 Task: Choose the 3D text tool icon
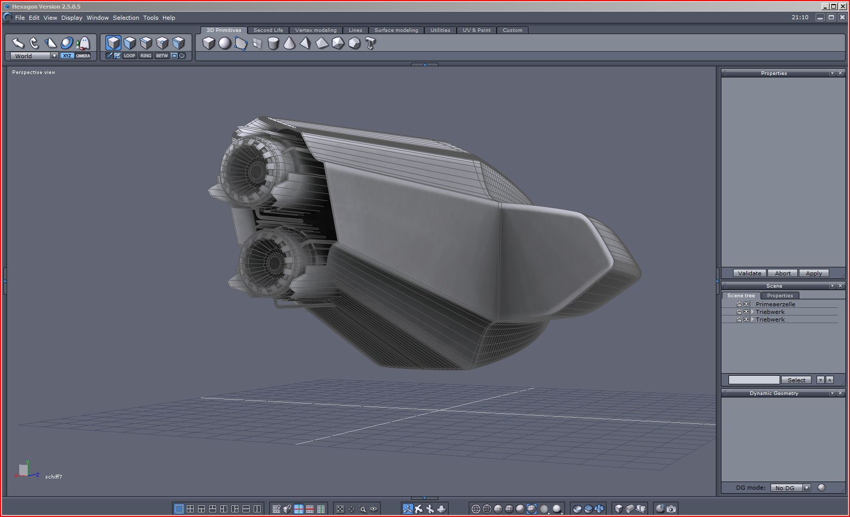pyautogui.click(x=370, y=44)
